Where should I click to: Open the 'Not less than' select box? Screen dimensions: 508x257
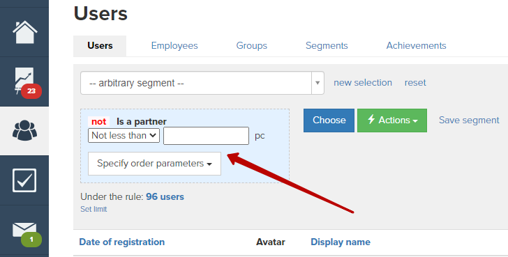pos(124,135)
